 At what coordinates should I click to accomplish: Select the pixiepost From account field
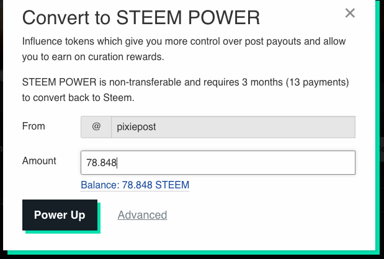(x=233, y=127)
